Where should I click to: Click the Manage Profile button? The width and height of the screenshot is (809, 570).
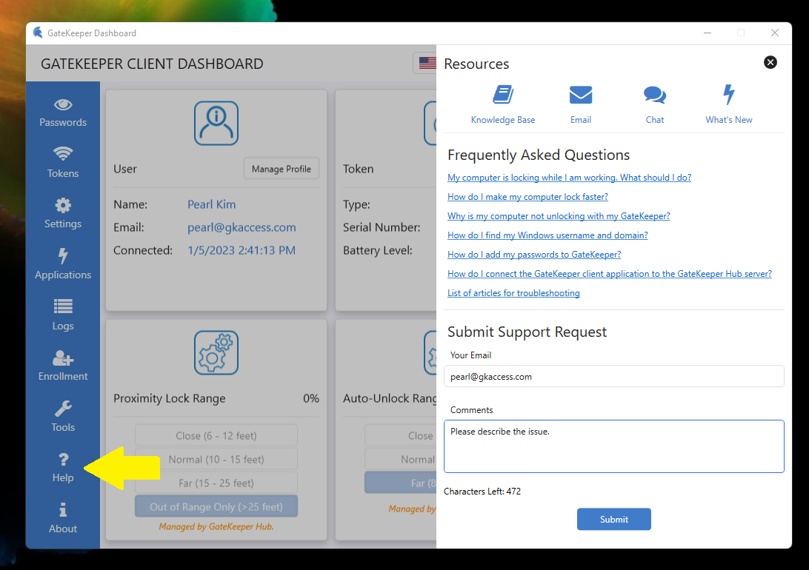coord(282,169)
